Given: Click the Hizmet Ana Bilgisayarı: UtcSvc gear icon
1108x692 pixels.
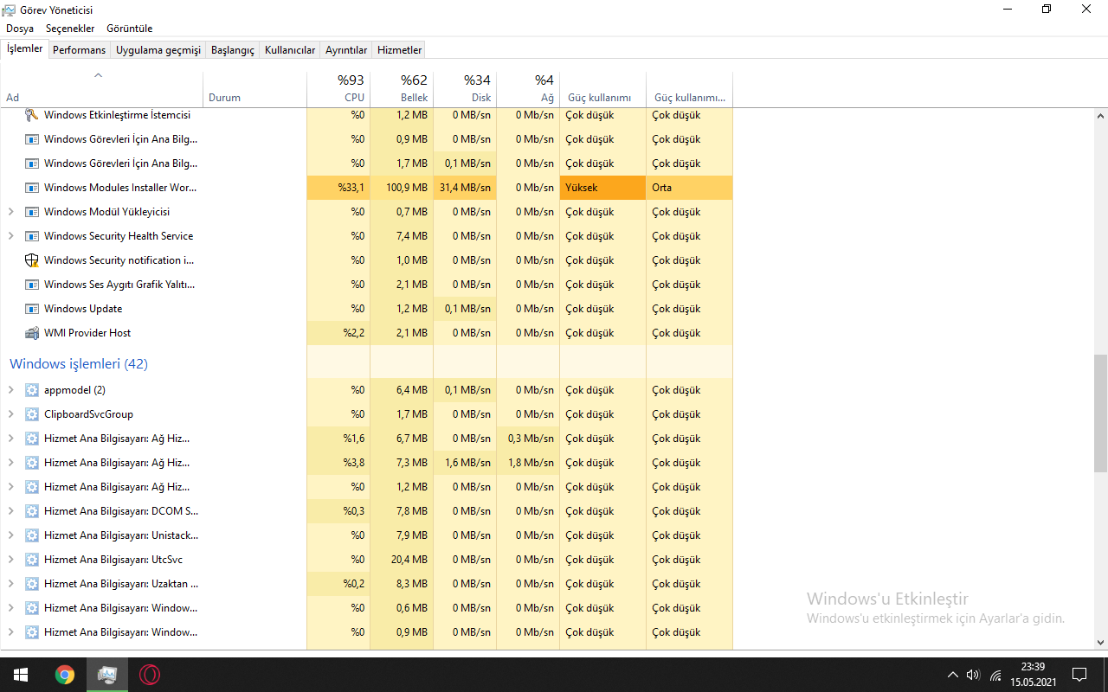Looking at the screenshot, I should [32, 560].
